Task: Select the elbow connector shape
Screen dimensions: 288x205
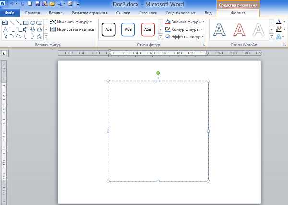Action: coord(12,30)
